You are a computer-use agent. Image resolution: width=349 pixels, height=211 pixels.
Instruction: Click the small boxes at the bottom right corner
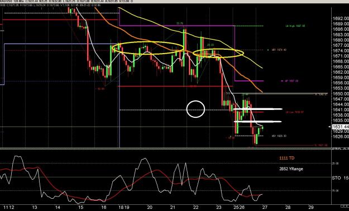(x=345, y=207)
